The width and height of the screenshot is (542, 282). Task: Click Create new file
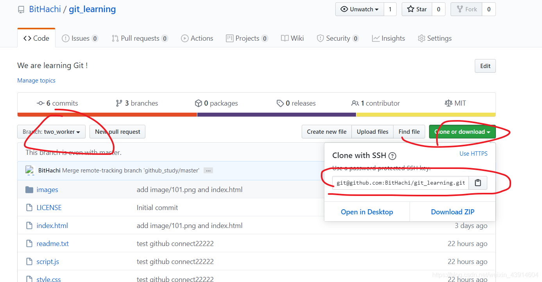tap(327, 132)
